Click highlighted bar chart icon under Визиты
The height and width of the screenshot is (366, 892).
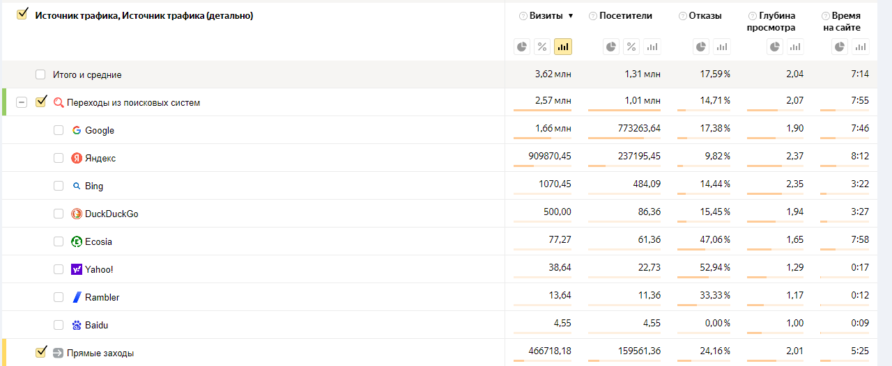point(563,47)
